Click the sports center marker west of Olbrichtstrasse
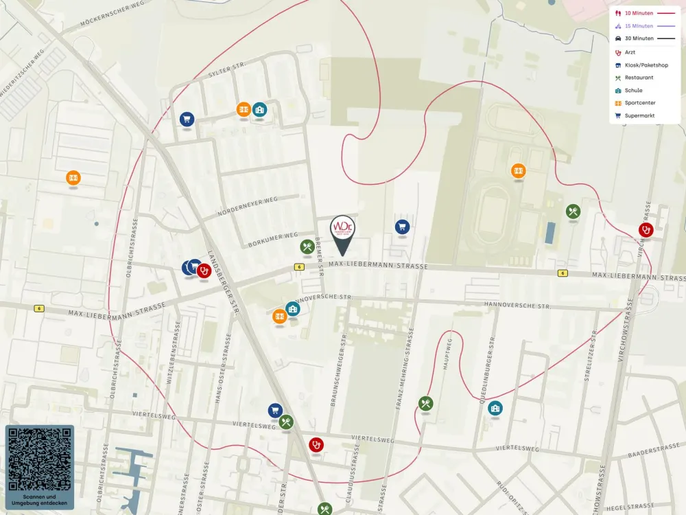The height and width of the screenshot is (515, 686). 73,178
